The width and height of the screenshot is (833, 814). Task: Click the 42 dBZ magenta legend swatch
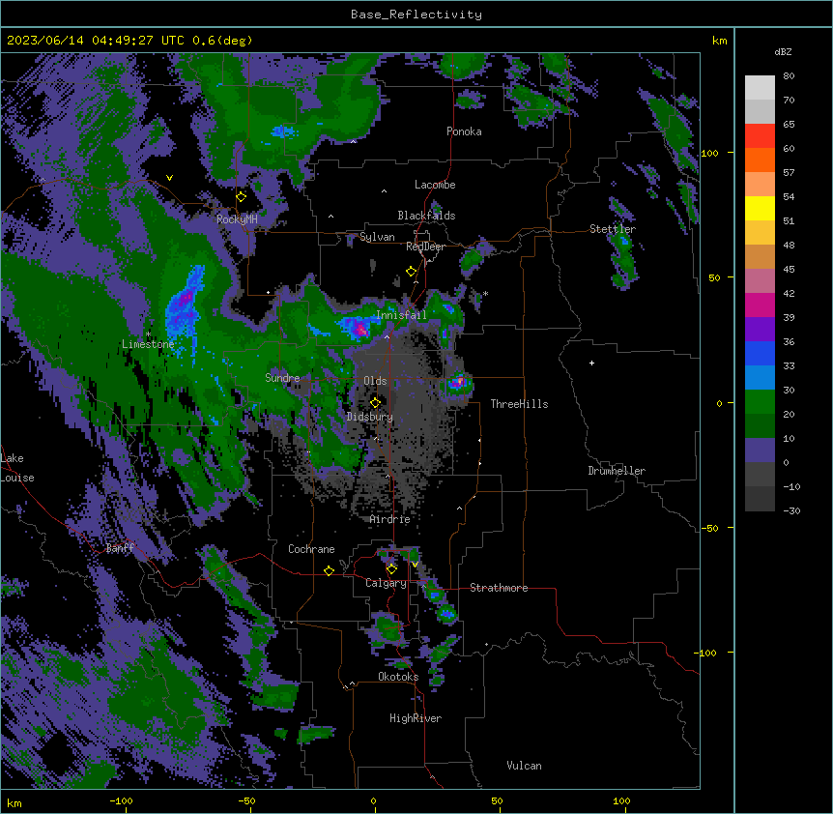pyautogui.click(x=761, y=305)
